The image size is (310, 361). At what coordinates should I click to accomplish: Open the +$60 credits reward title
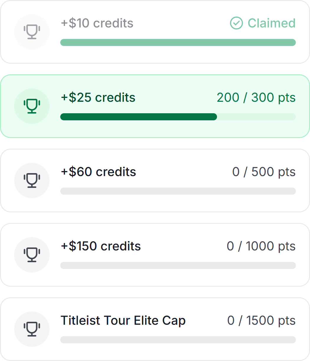pos(98,172)
